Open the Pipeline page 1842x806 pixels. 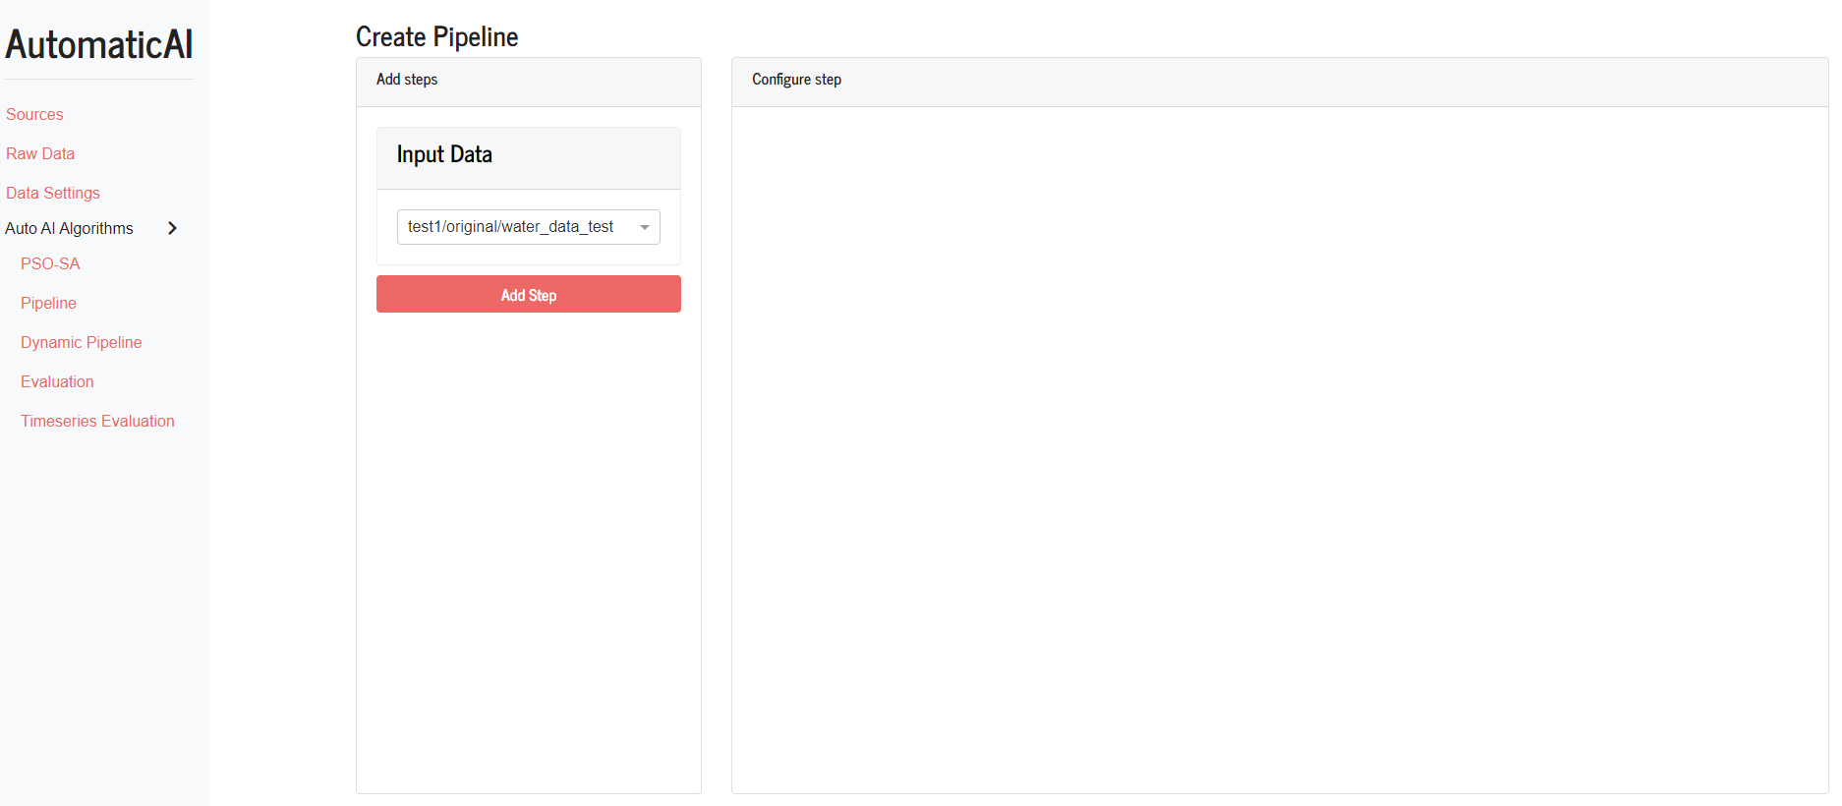tap(48, 303)
